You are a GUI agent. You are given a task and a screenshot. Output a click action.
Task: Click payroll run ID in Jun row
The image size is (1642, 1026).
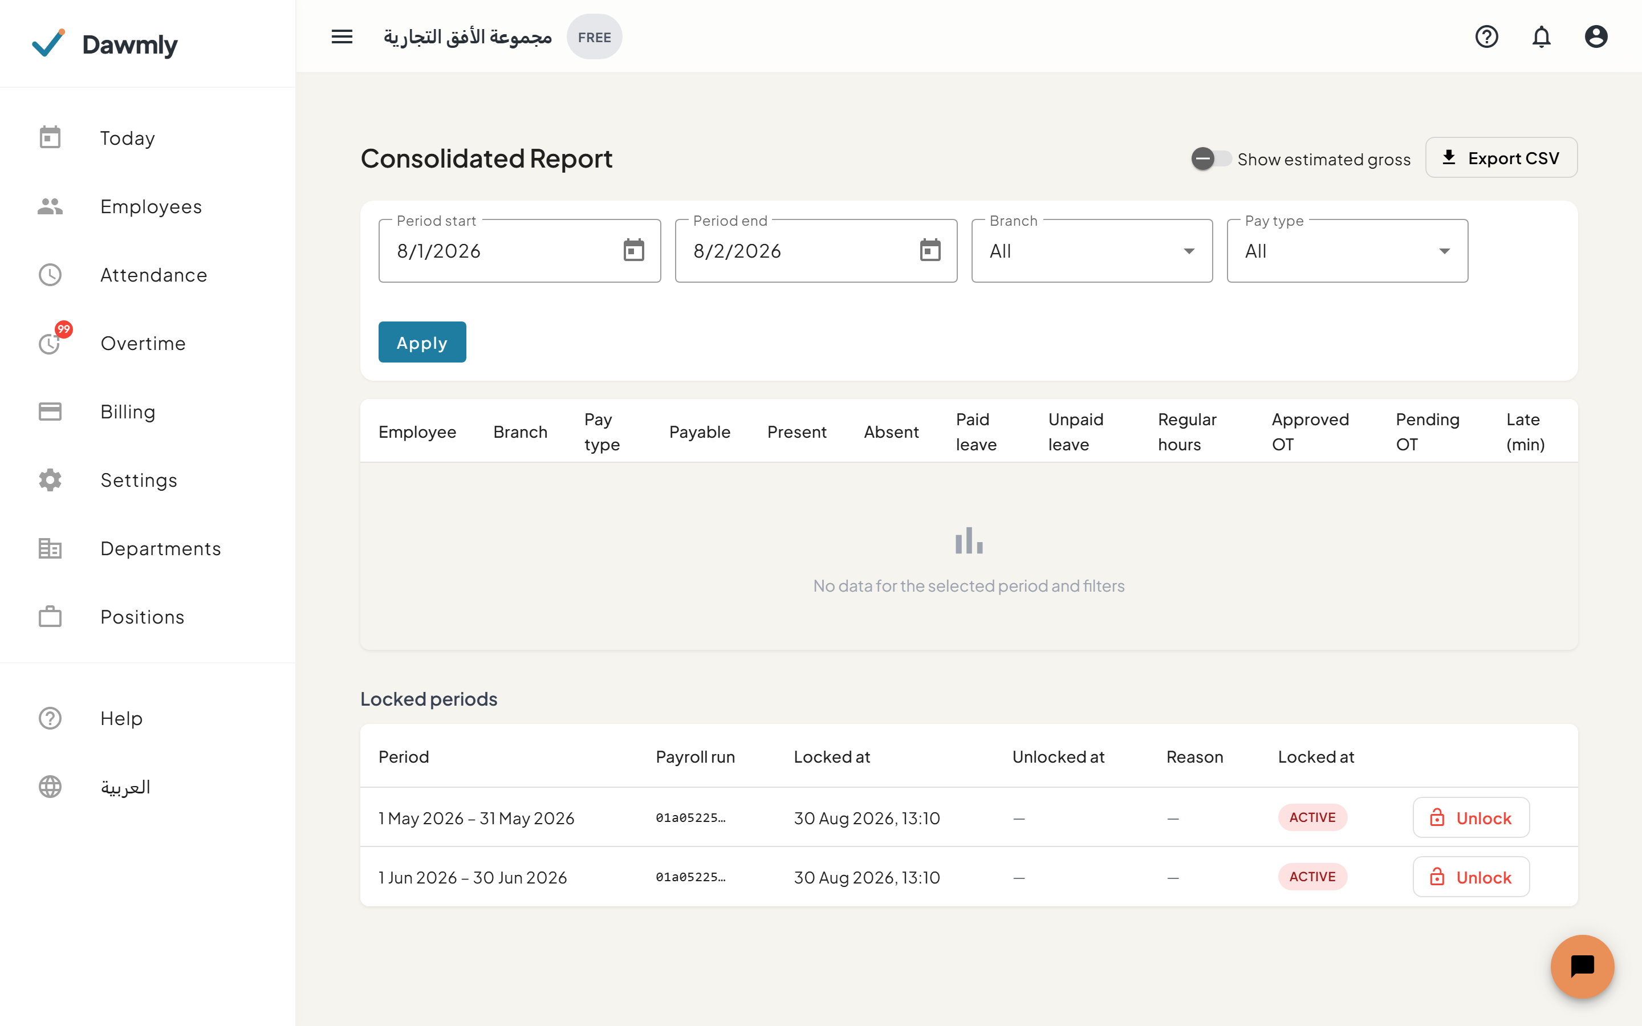point(691,877)
